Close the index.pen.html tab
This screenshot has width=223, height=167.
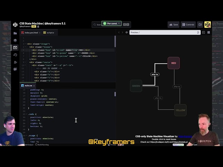click(40, 33)
